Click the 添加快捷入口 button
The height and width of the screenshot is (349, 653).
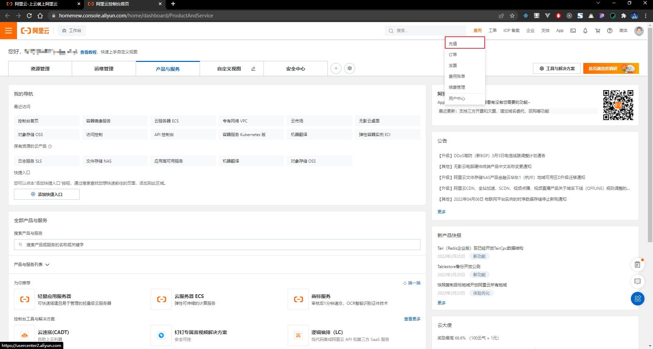(47, 194)
